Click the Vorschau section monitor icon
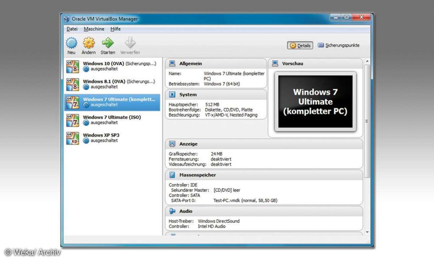The height and width of the screenshot is (260, 434). click(275, 64)
